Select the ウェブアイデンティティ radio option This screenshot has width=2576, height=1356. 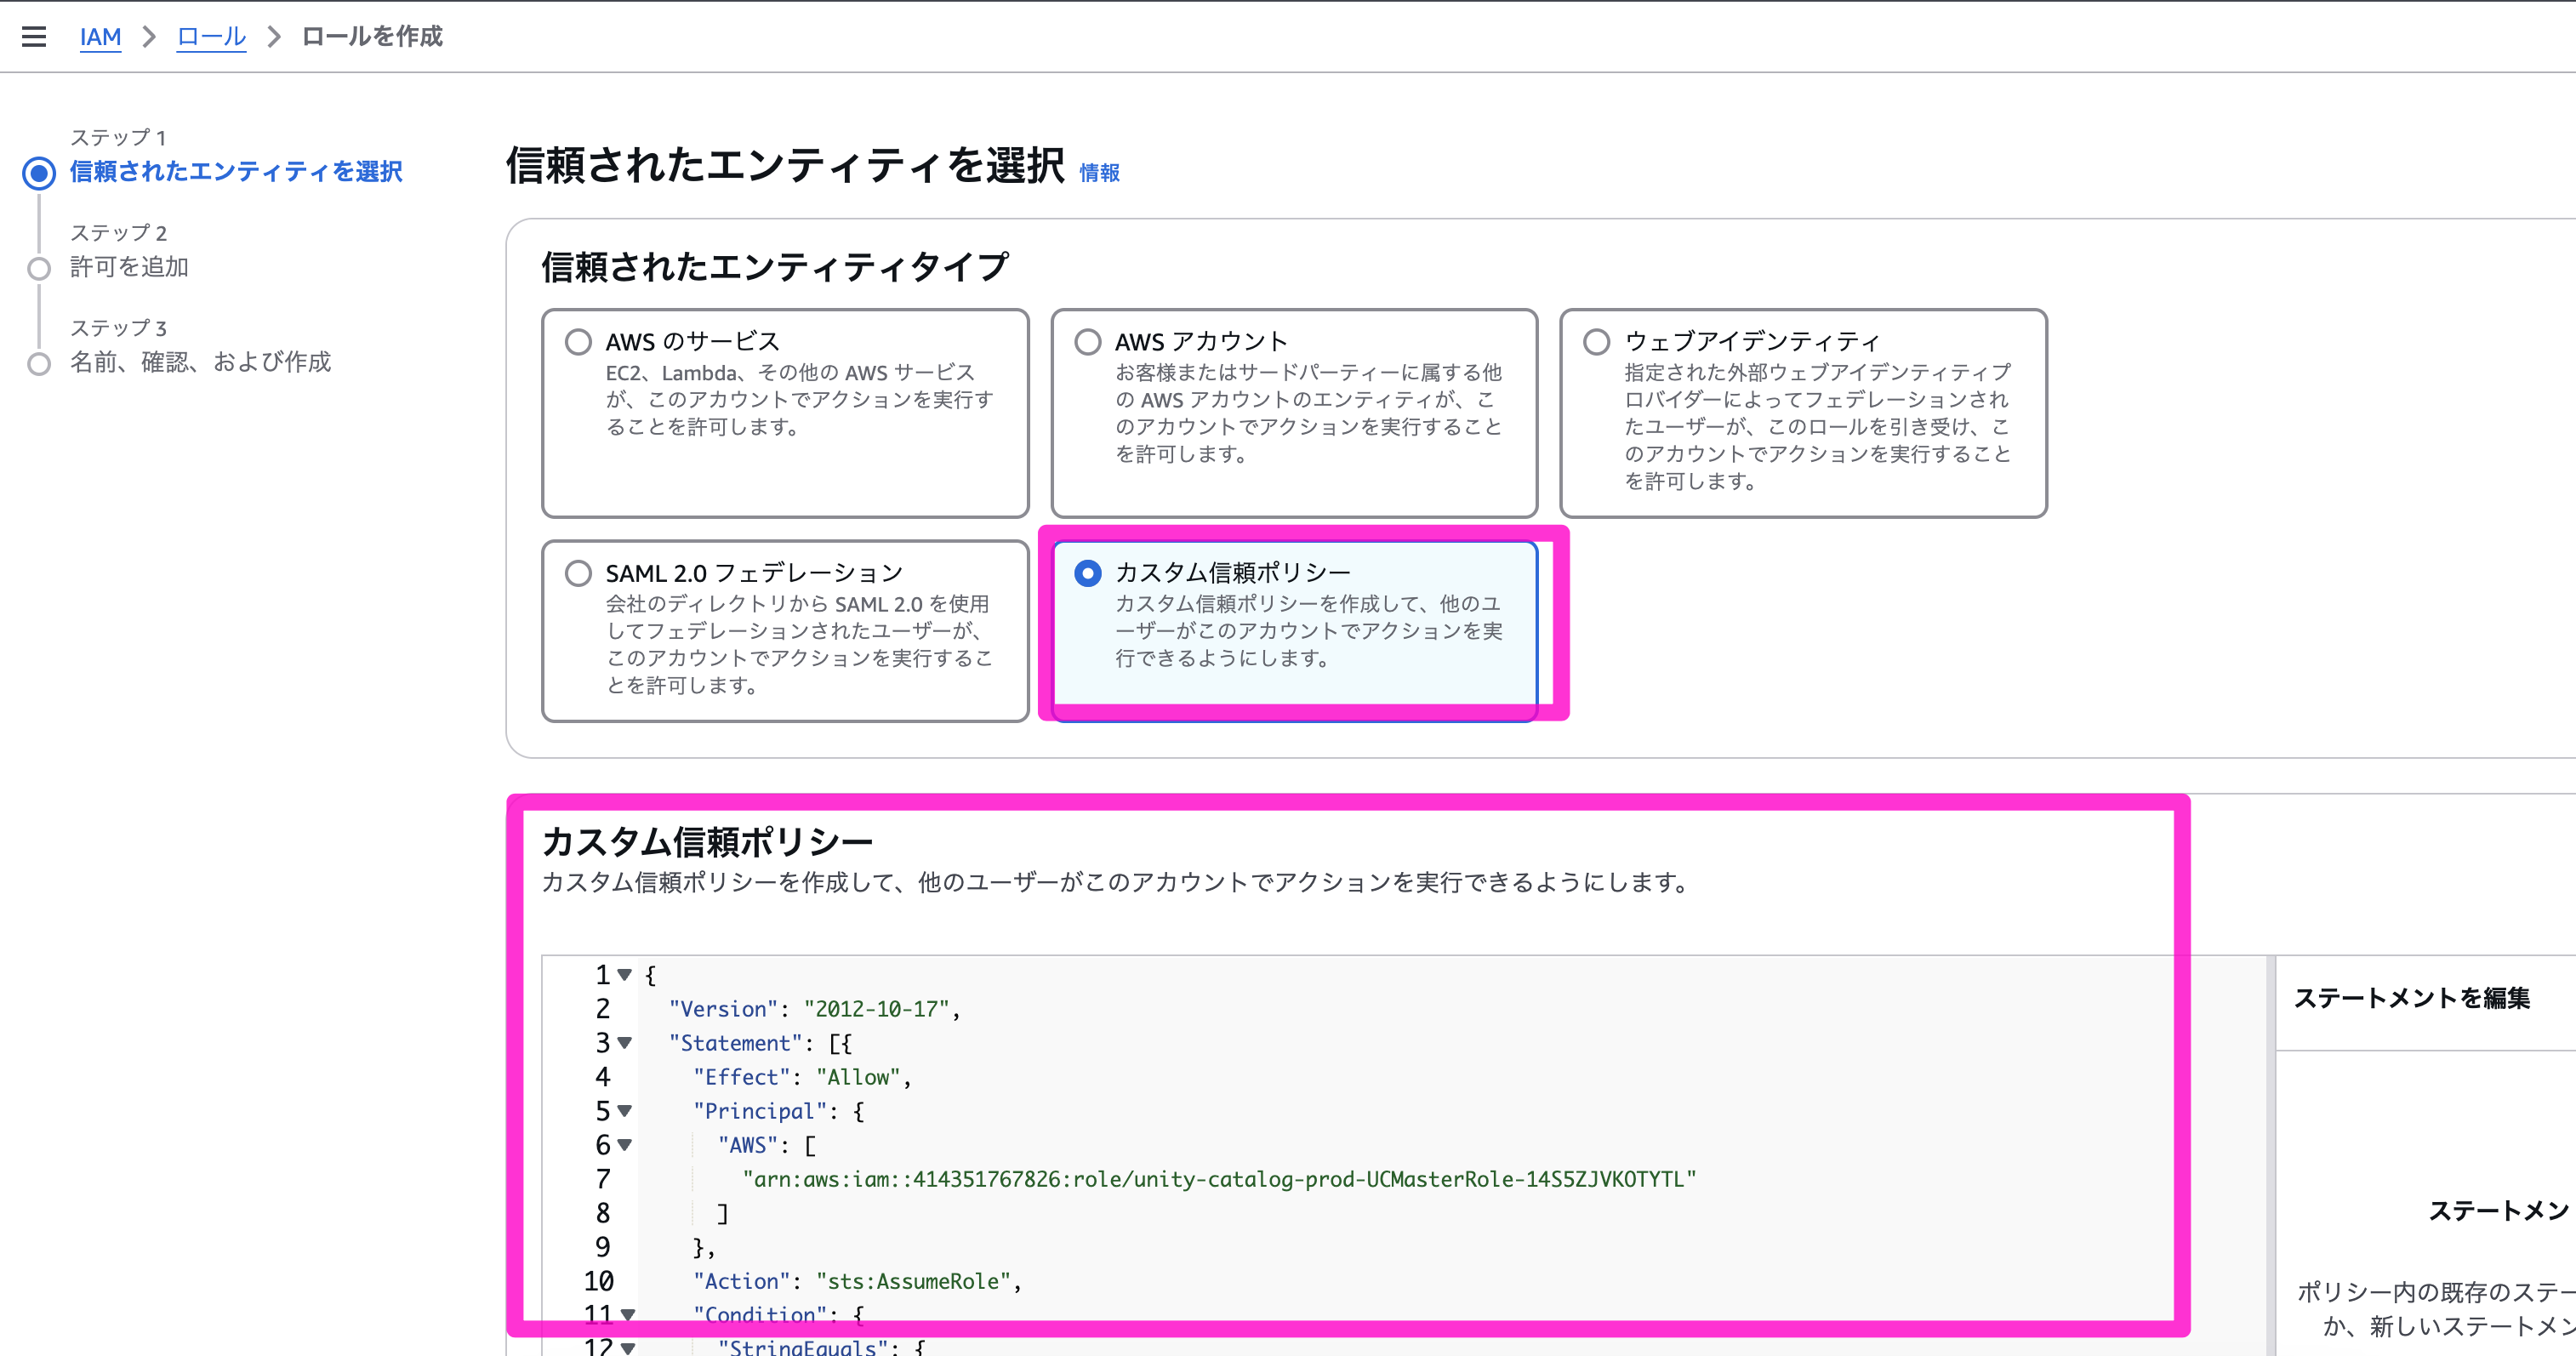point(1596,342)
